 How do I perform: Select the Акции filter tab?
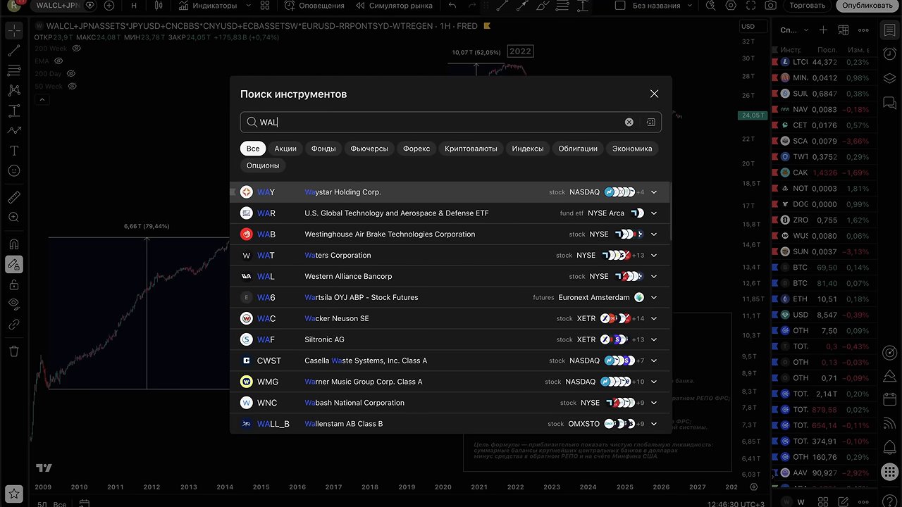[x=285, y=149]
